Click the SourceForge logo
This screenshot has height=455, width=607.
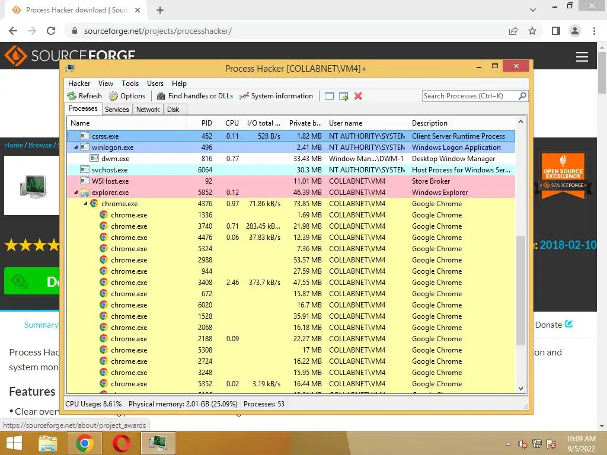pos(70,56)
